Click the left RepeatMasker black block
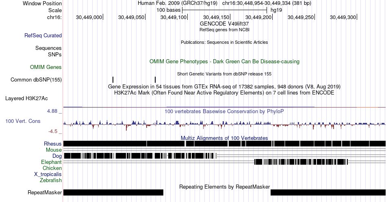 pyautogui.click(x=113, y=192)
